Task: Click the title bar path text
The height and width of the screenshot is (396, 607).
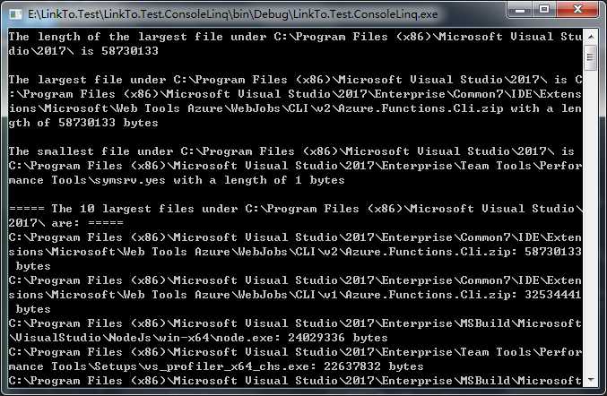Action: click(x=232, y=14)
